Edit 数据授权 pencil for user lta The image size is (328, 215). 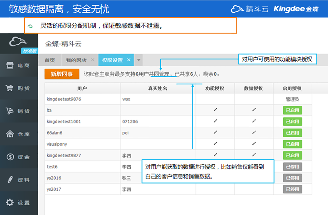254,109
